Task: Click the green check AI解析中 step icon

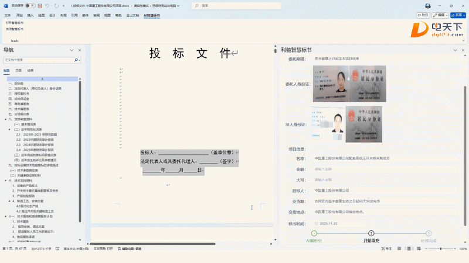Action: tap(314, 233)
